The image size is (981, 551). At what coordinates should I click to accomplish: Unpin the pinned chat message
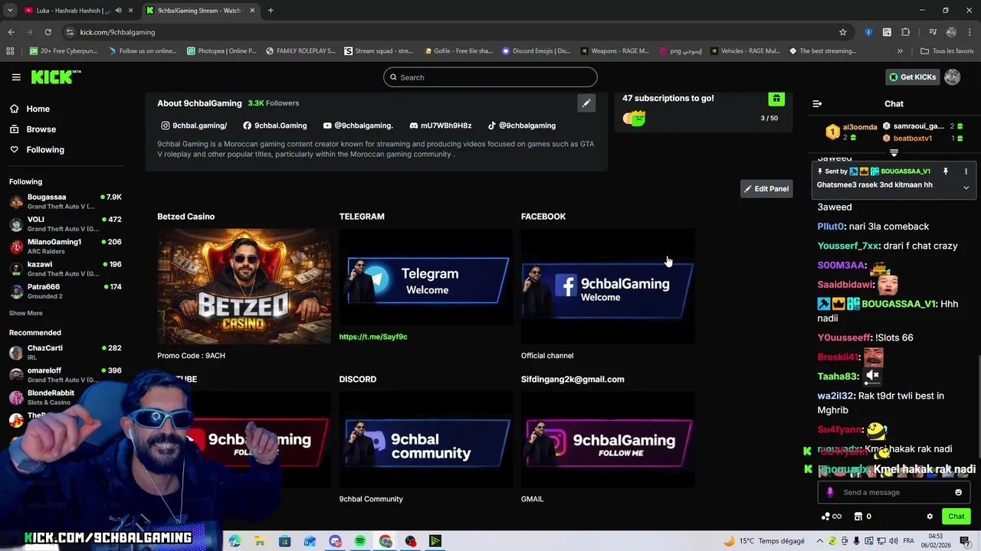click(946, 171)
